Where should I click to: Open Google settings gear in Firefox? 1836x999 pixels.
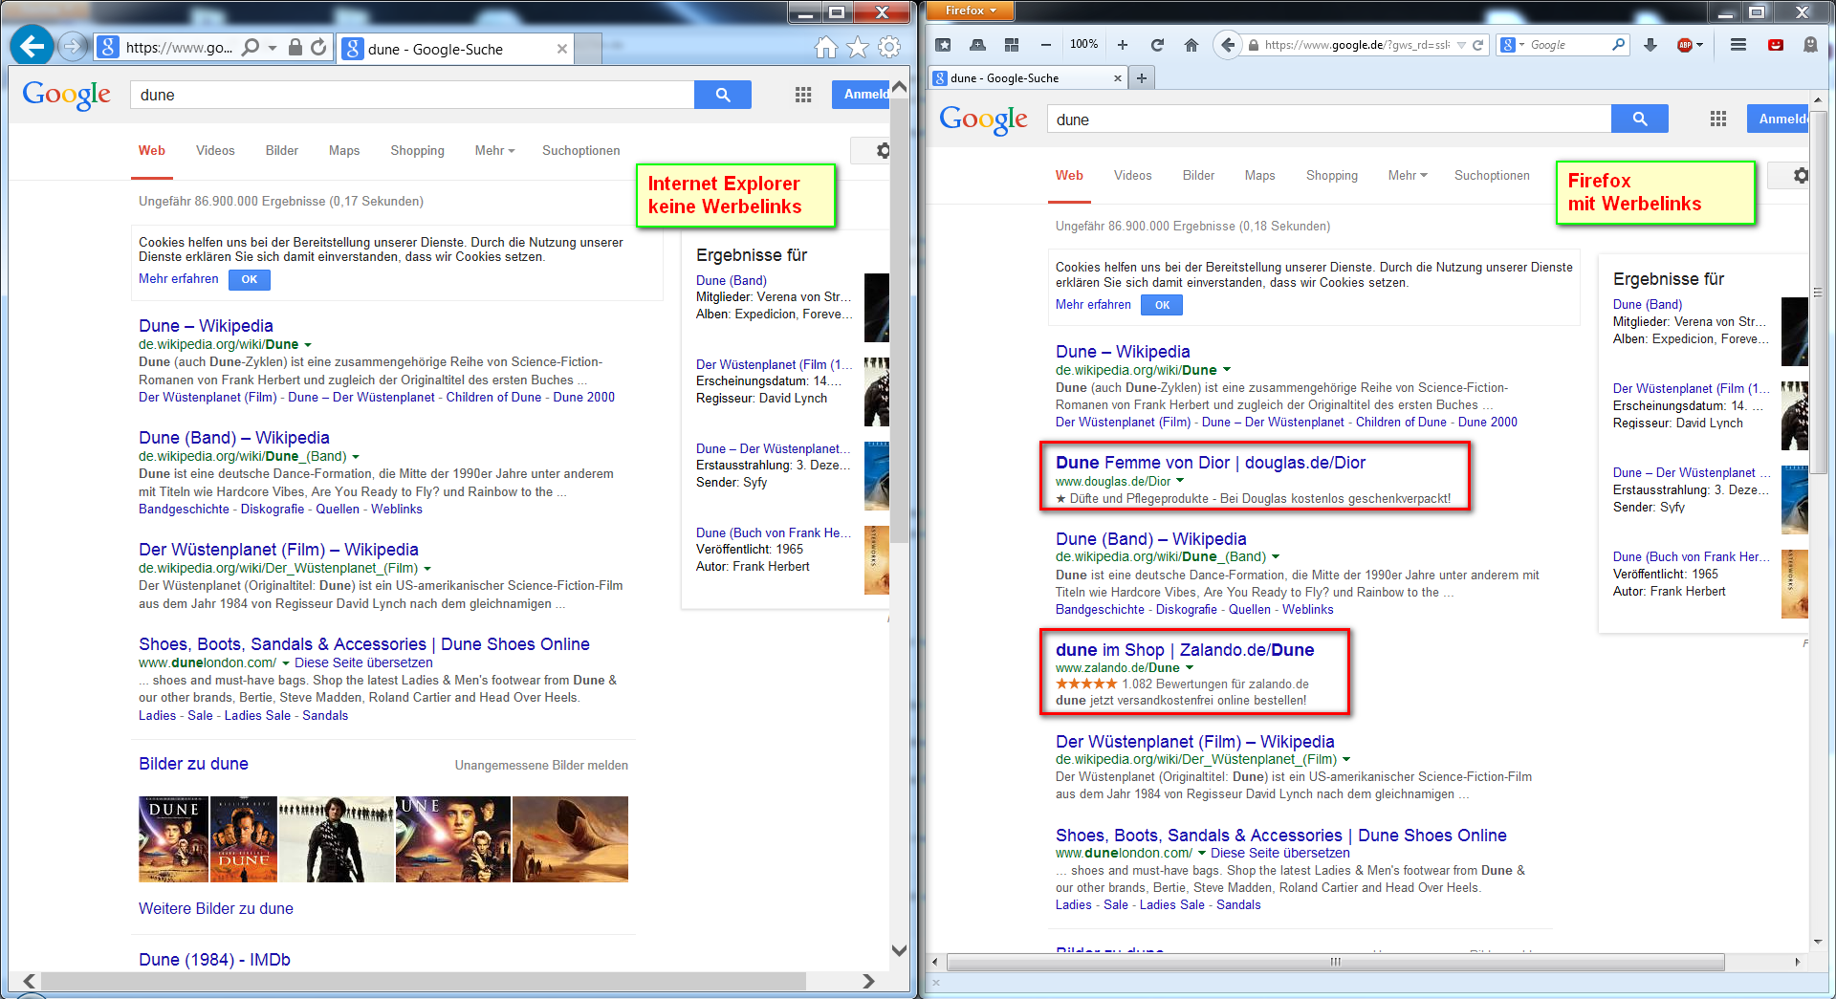[x=1801, y=176]
